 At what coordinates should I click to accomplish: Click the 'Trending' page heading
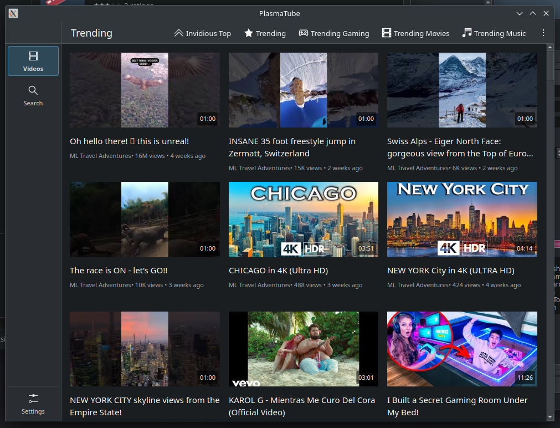point(91,33)
